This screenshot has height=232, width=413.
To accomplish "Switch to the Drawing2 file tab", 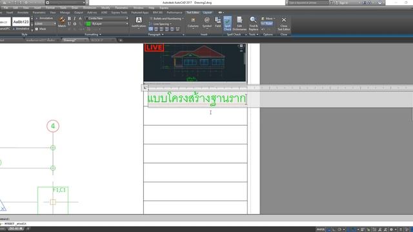I will coord(75,40).
